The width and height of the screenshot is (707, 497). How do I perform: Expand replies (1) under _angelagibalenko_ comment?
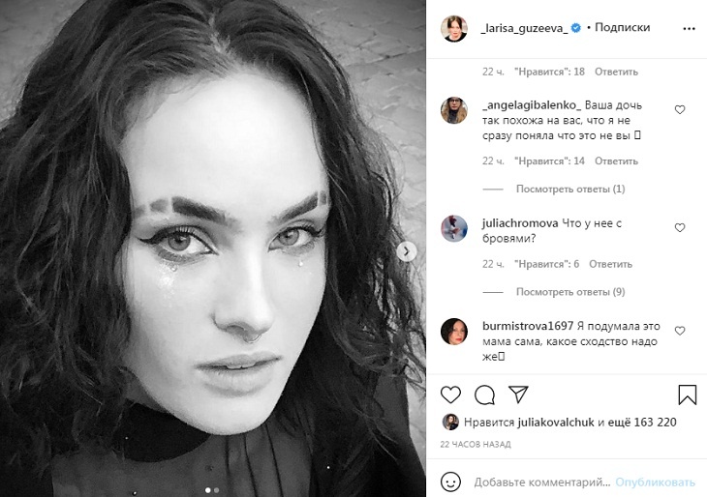click(x=570, y=190)
